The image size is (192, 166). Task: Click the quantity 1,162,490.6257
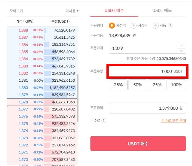coord(62,88)
